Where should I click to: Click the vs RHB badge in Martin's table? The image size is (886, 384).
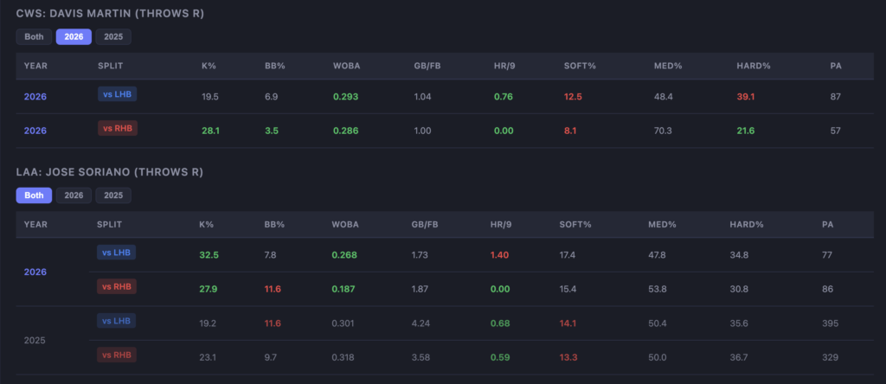pyautogui.click(x=118, y=128)
